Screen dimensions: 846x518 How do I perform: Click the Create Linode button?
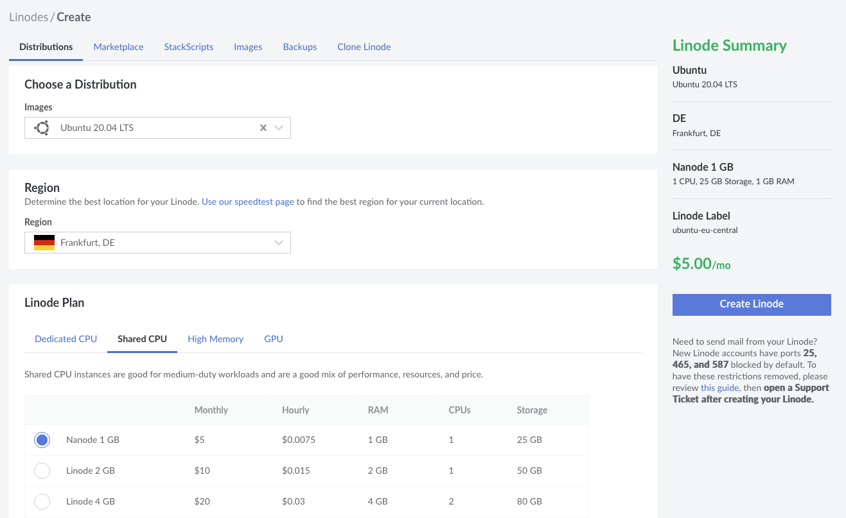point(752,304)
